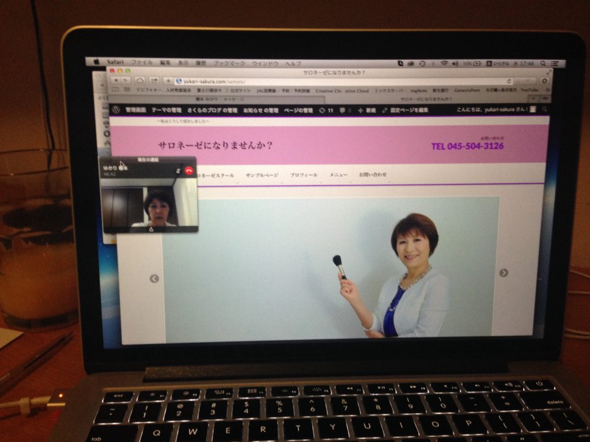This screenshot has height=442, width=590.
Task: Click the 新規 plus button in admin bar
Action: coord(366,110)
